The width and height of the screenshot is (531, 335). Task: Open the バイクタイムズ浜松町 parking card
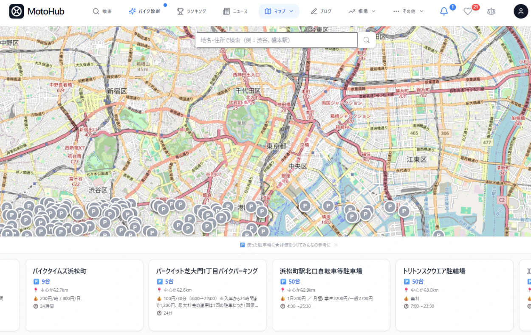click(84, 295)
